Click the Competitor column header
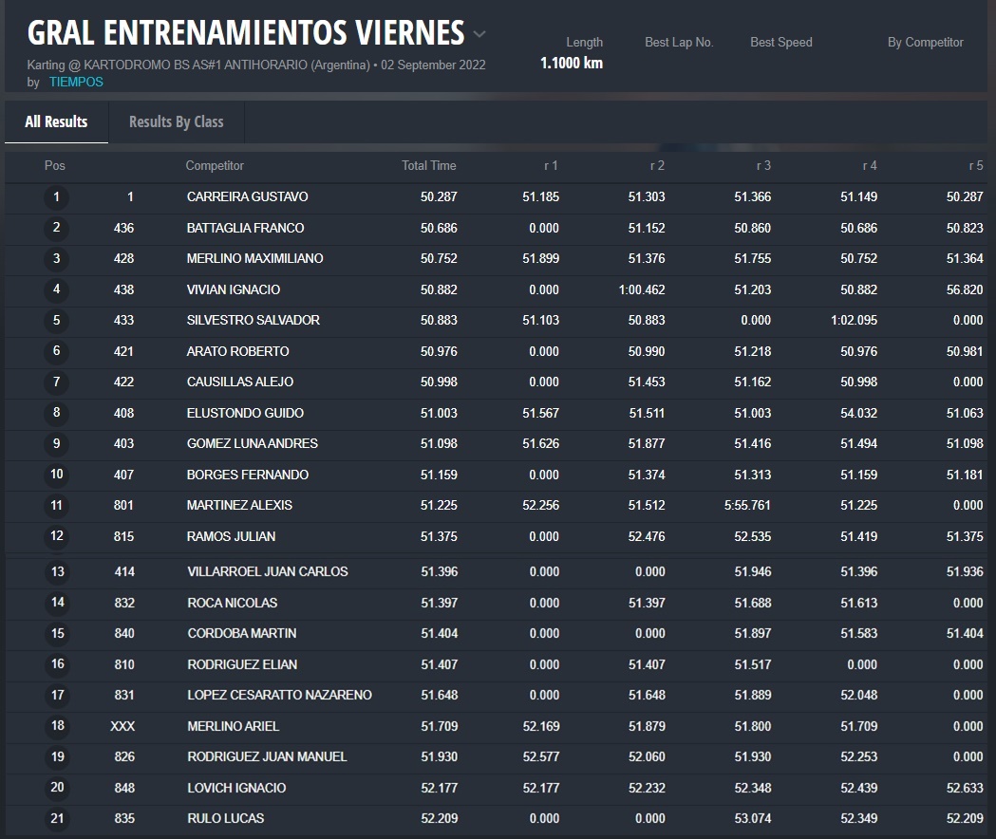Screen dimensions: 996x839 (x=215, y=165)
